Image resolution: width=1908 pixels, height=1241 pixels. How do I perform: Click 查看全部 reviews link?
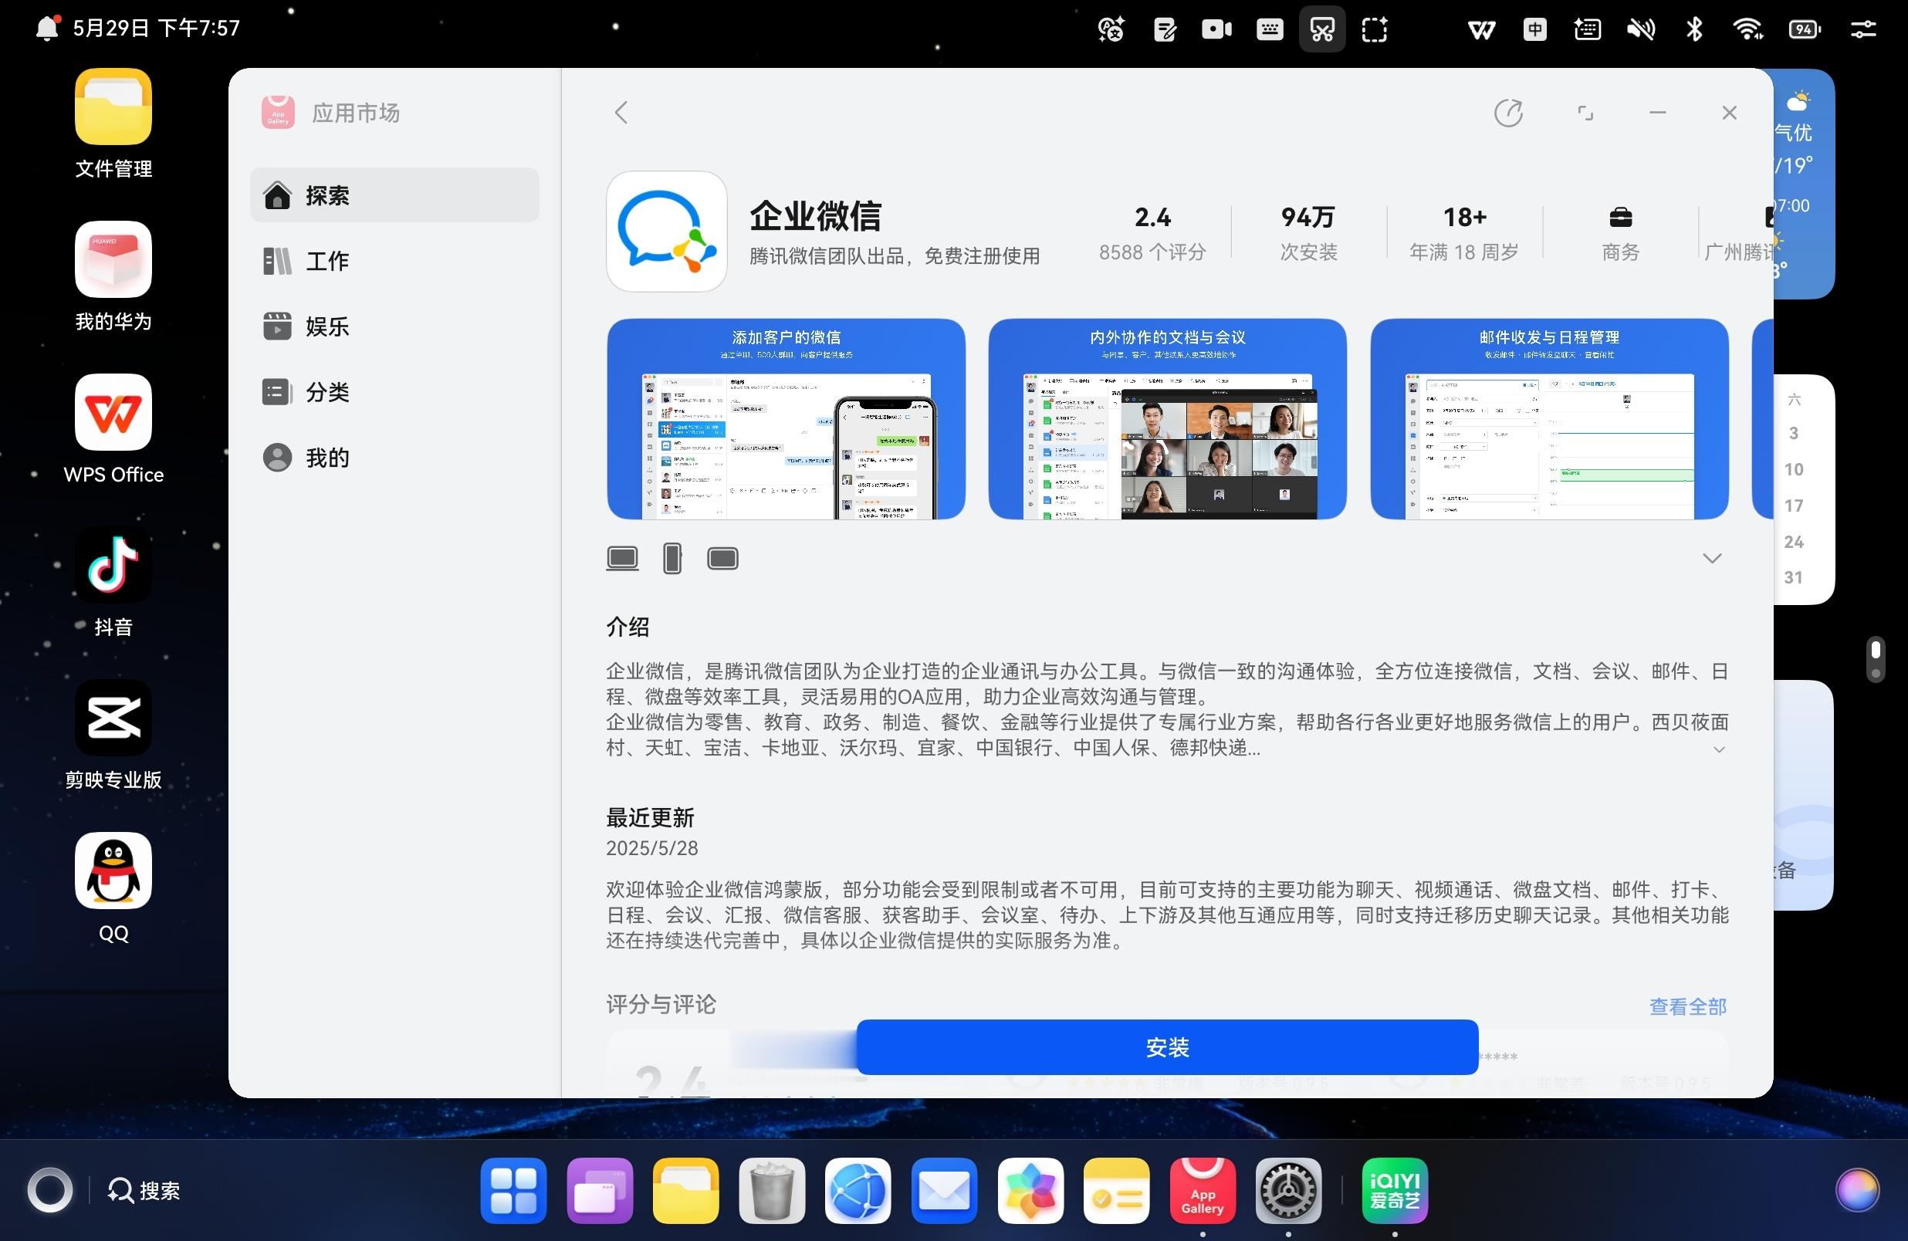(1687, 1006)
